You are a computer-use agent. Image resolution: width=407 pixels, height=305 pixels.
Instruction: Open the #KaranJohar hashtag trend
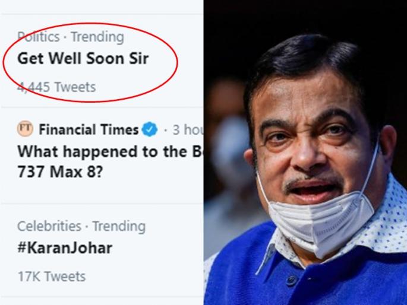point(64,247)
